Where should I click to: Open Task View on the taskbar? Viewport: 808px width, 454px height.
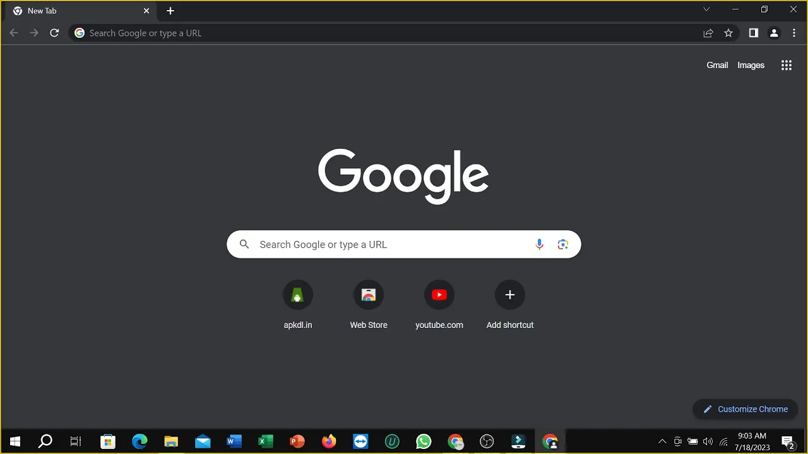point(76,441)
